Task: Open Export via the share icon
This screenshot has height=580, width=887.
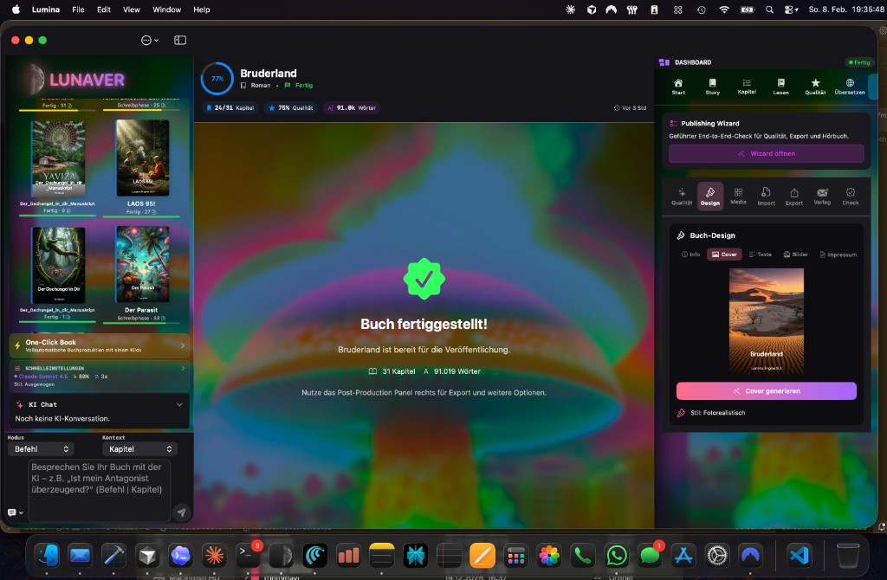Action: pyautogui.click(x=793, y=196)
